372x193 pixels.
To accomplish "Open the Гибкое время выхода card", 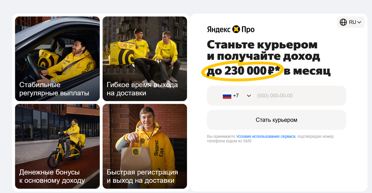I will click(x=145, y=59).
